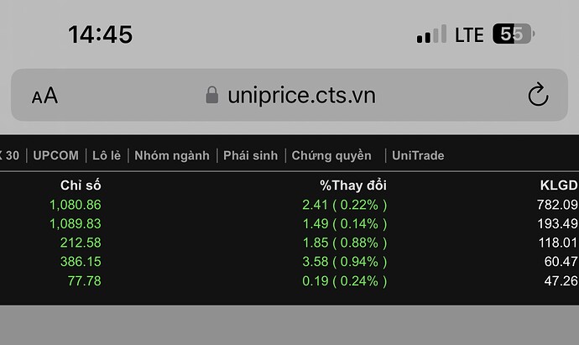Click the Chỉ số column header
579x345 pixels.
(x=81, y=185)
